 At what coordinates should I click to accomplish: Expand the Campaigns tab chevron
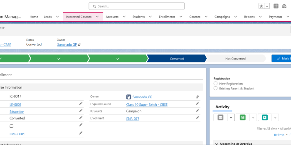click(x=236, y=17)
